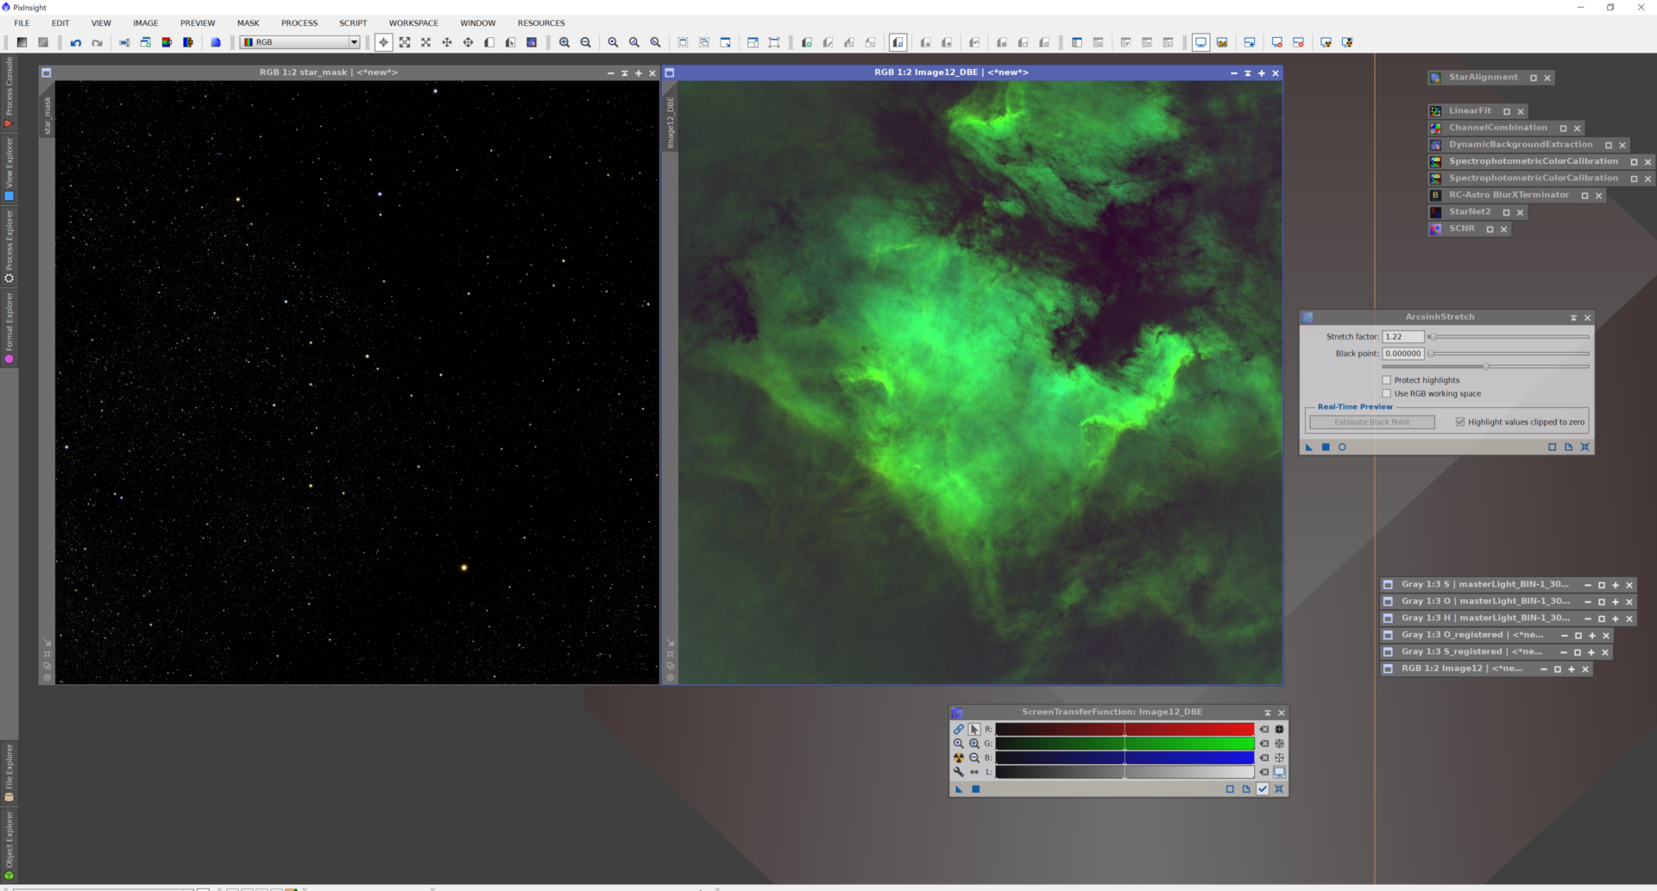The width and height of the screenshot is (1657, 891).
Task: Reset the ArcsinhStretch process with cross icon
Action: point(1585,447)
